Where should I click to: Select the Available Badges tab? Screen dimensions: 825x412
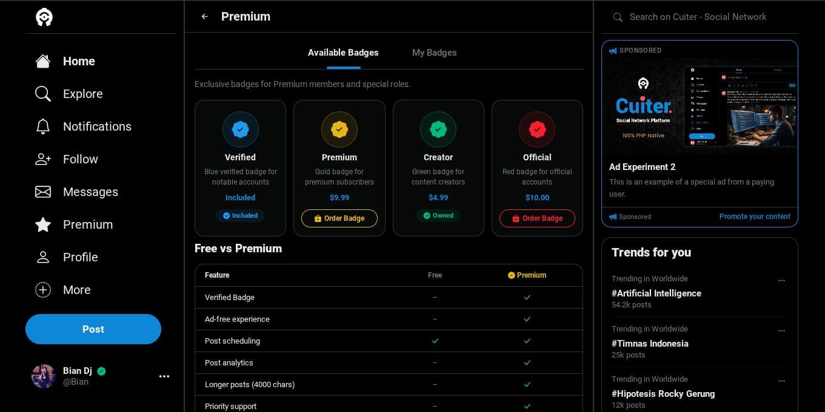point(343,53)
